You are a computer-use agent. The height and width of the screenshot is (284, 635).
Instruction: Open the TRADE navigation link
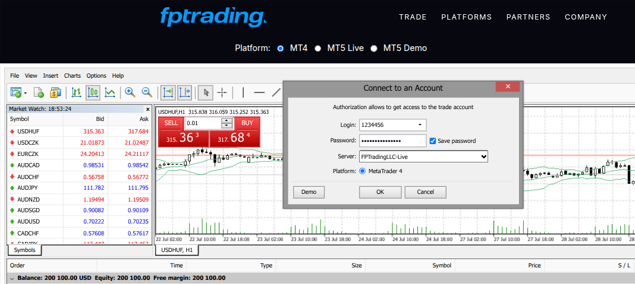click(x=413, y=17)
